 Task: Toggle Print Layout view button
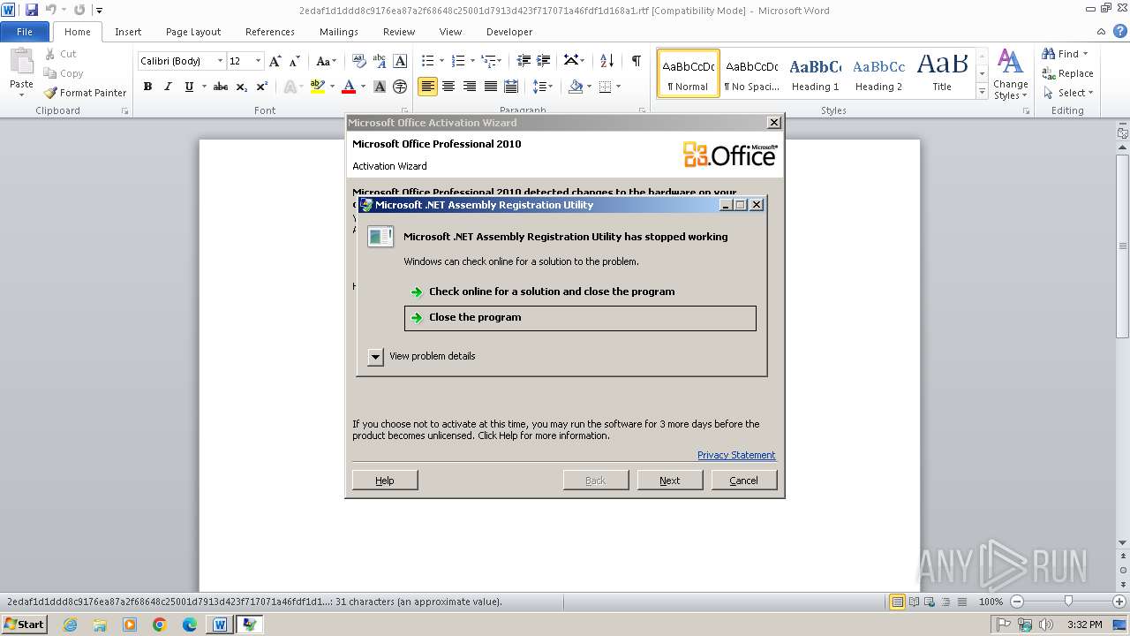(897, 602)
